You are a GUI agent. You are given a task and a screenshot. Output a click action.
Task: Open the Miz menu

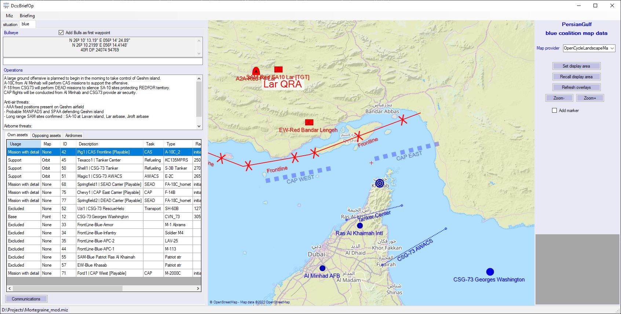coord(10,16)
